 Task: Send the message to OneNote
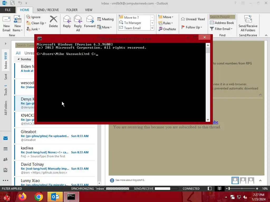click(167, 29)
